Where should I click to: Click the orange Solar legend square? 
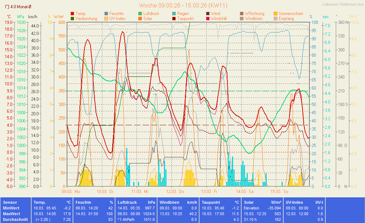point(140,19)
